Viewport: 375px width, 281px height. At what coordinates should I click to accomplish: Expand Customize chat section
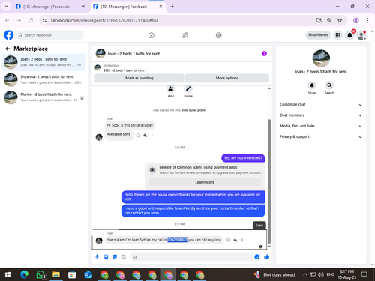tap(321, 104)
